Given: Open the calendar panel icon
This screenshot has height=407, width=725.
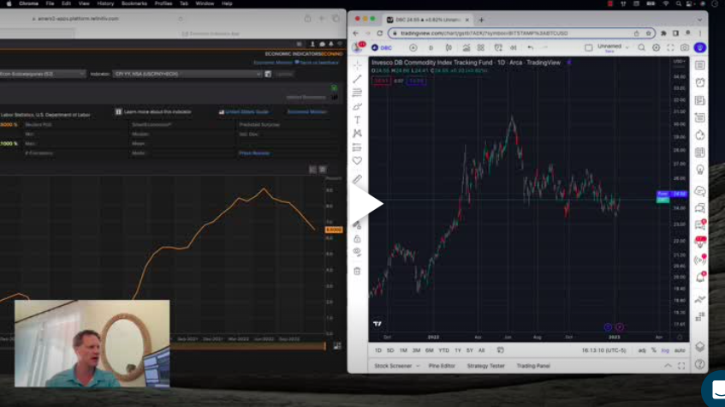Looking at the screenshot, I should click(699, 153).
